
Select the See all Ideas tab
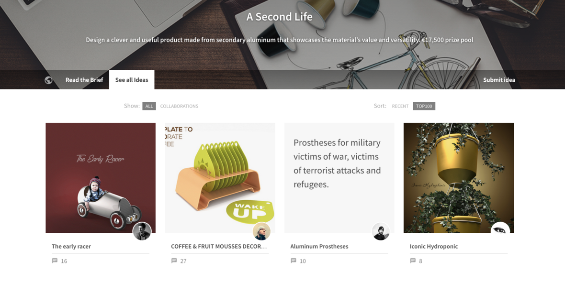click(x=132, y=80)
